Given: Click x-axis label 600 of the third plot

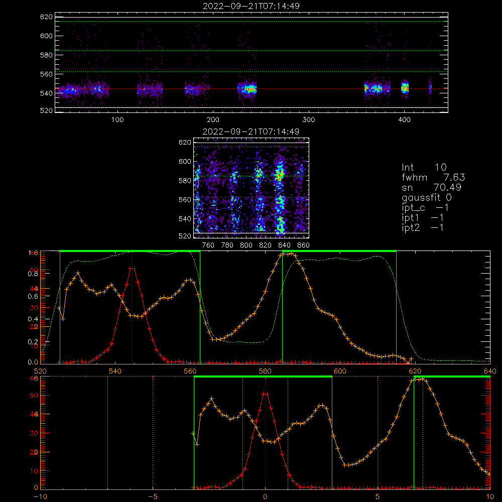Looking at the screenshot, I should point(340,371).
